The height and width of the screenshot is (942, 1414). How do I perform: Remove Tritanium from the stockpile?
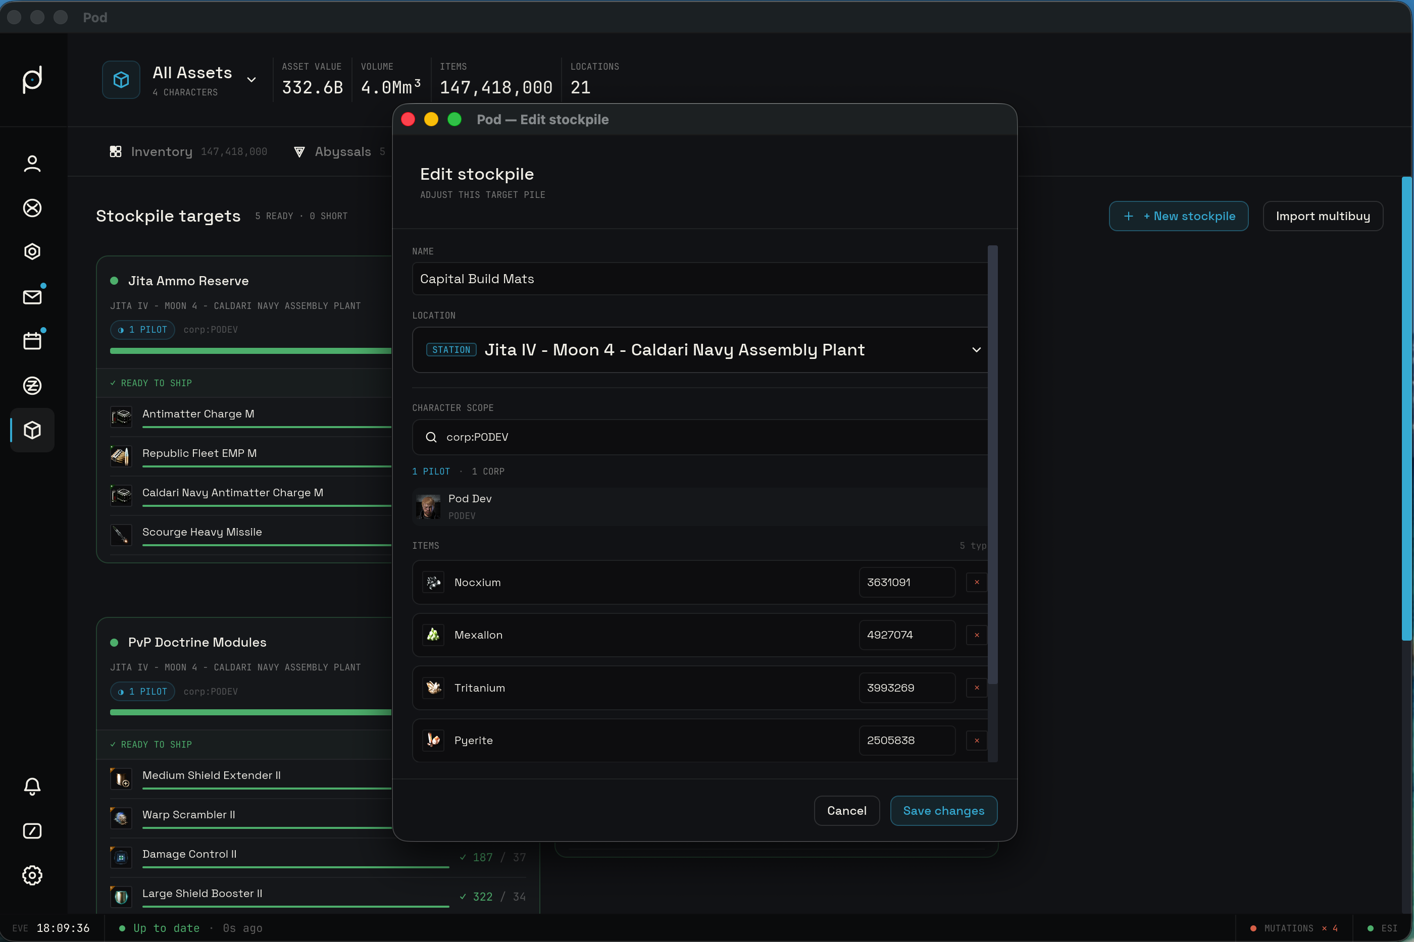tap(977, 688)
